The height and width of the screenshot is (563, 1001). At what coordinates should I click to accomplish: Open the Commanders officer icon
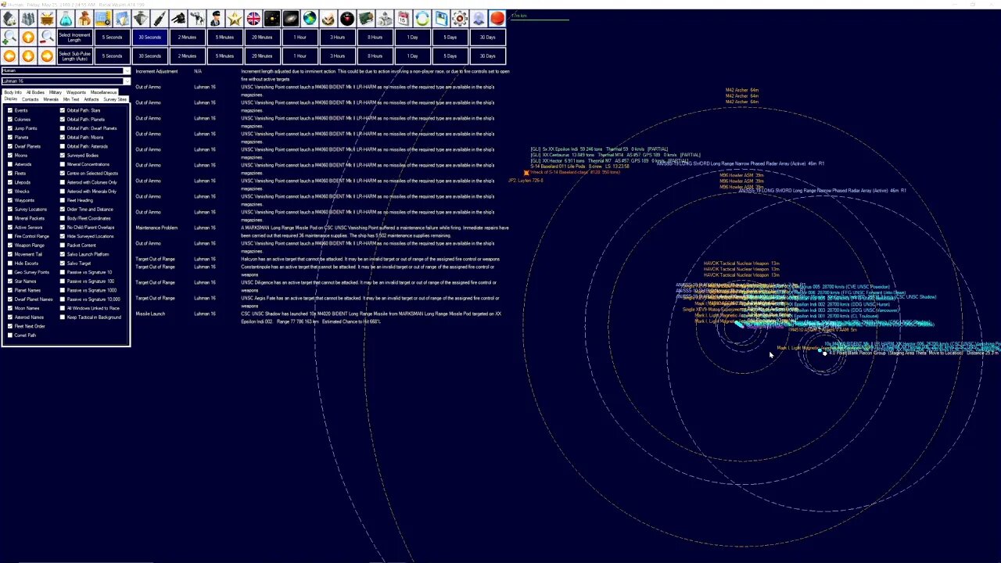216,18
